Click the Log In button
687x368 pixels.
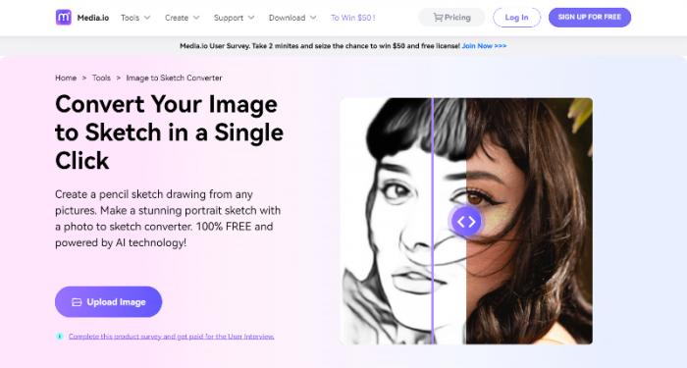pos(516,18)
